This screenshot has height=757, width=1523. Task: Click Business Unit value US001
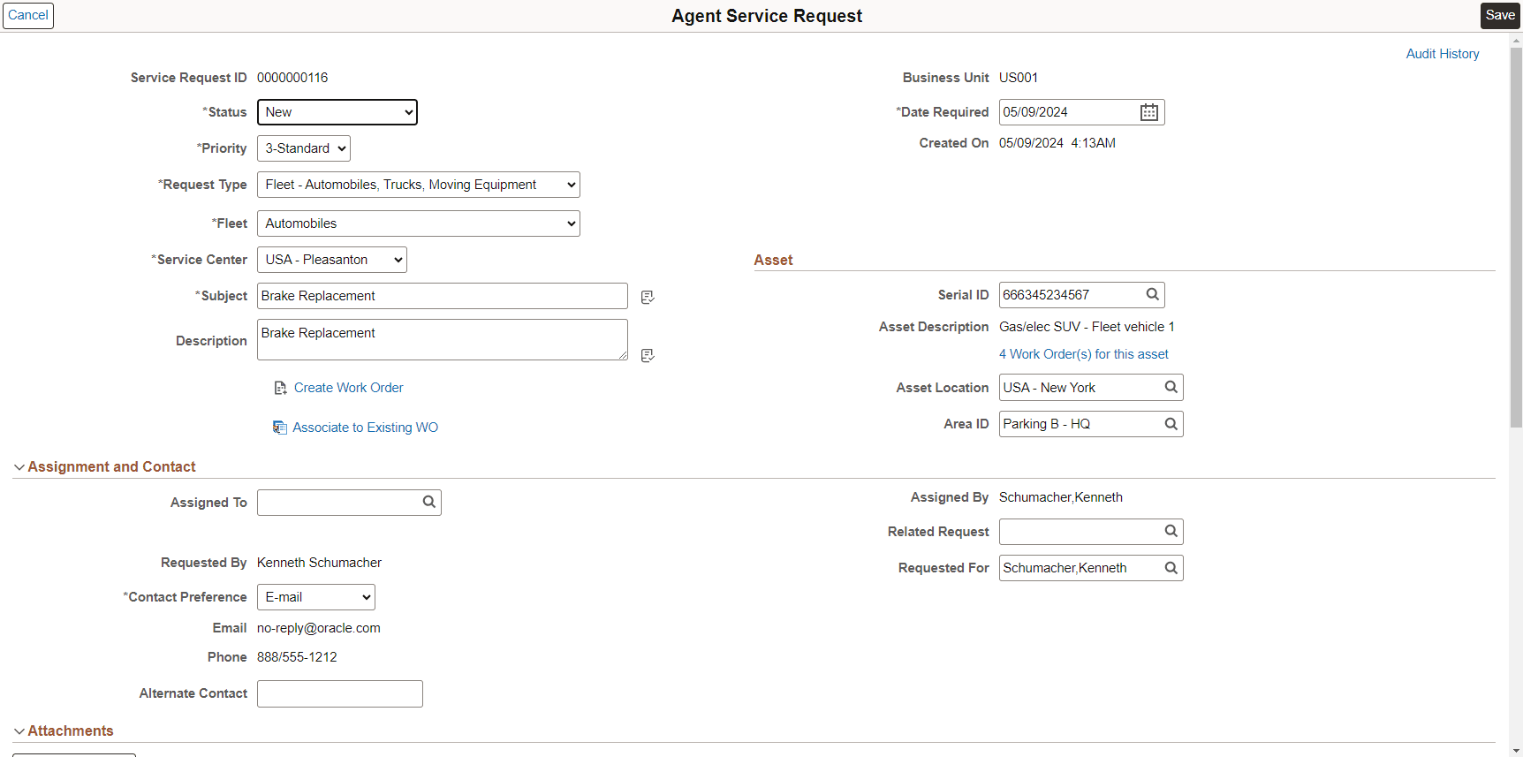click(1019, 78)
